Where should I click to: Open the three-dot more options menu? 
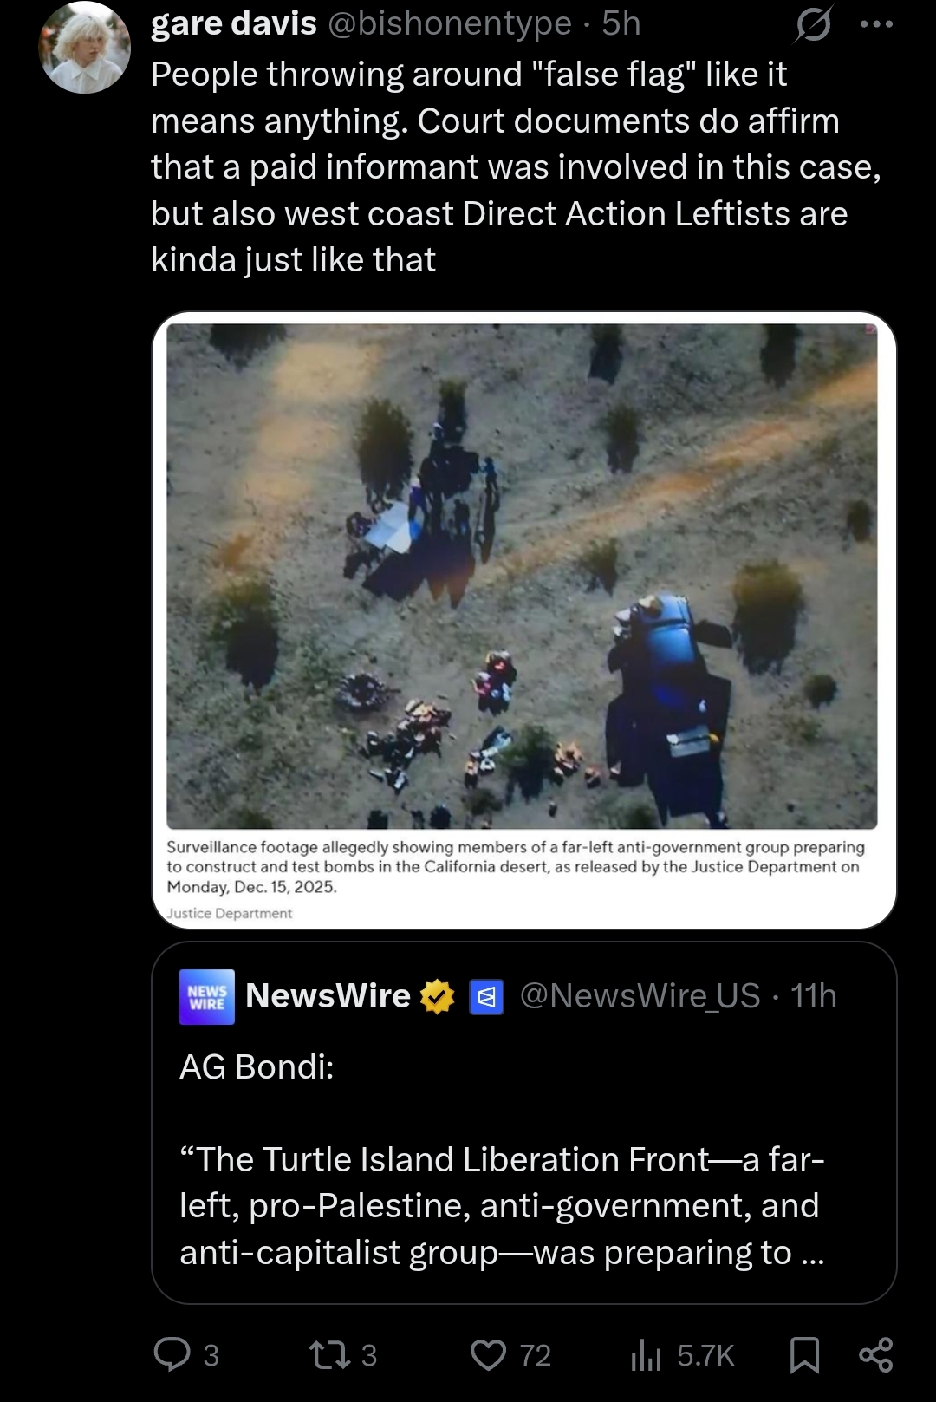click(876, 24)
